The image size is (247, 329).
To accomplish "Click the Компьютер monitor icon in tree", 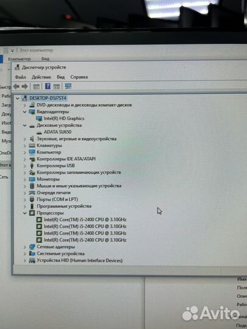I will point(32,152).
